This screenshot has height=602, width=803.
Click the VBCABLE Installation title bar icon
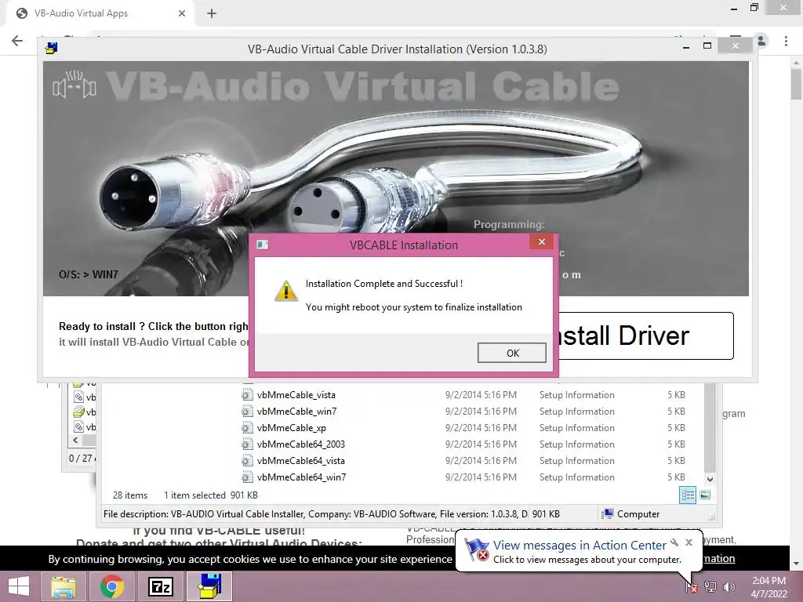pos(263,245)
